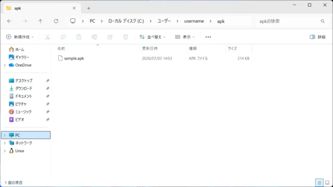Select PC in navigation pane
Image resolution: width=333 pixels, height=187 pixels.
(x=26, y=135)
